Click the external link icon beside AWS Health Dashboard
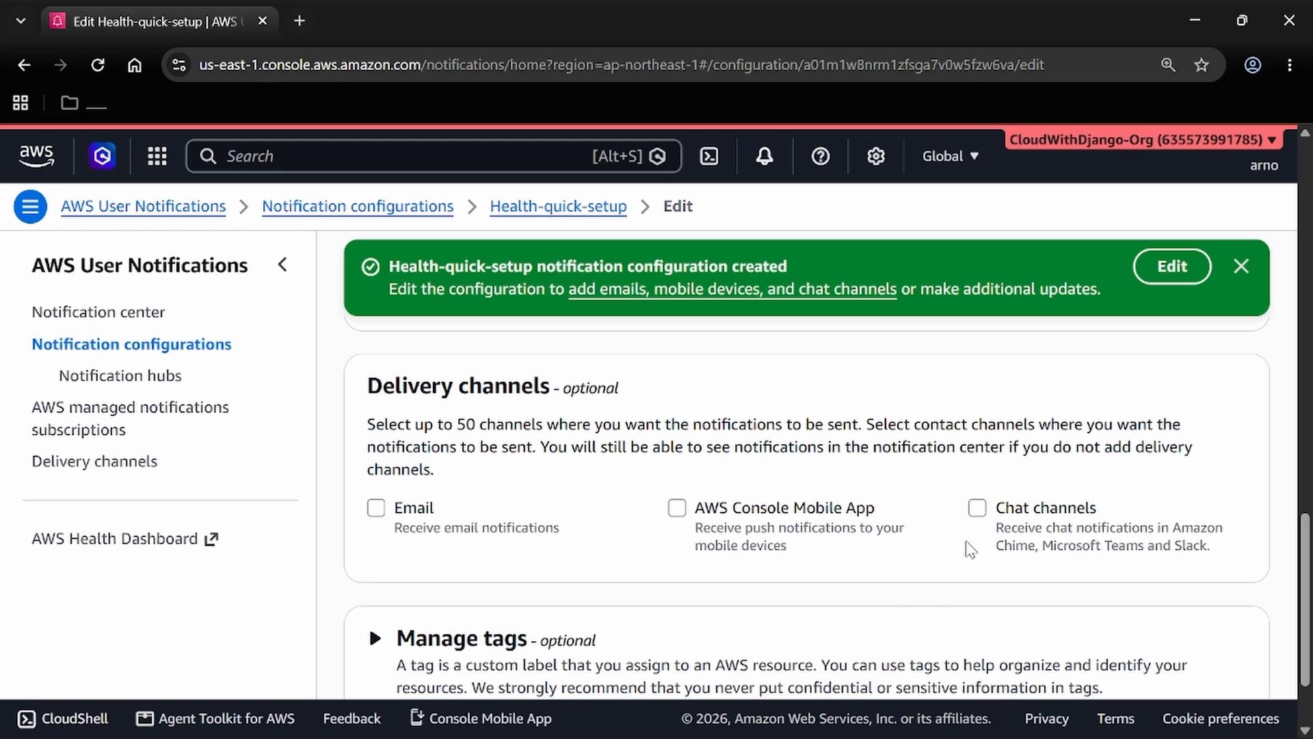The image size is (1313, 739). tap(211, 539)
